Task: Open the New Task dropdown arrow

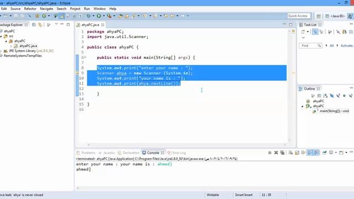Action: click(308, 32)
